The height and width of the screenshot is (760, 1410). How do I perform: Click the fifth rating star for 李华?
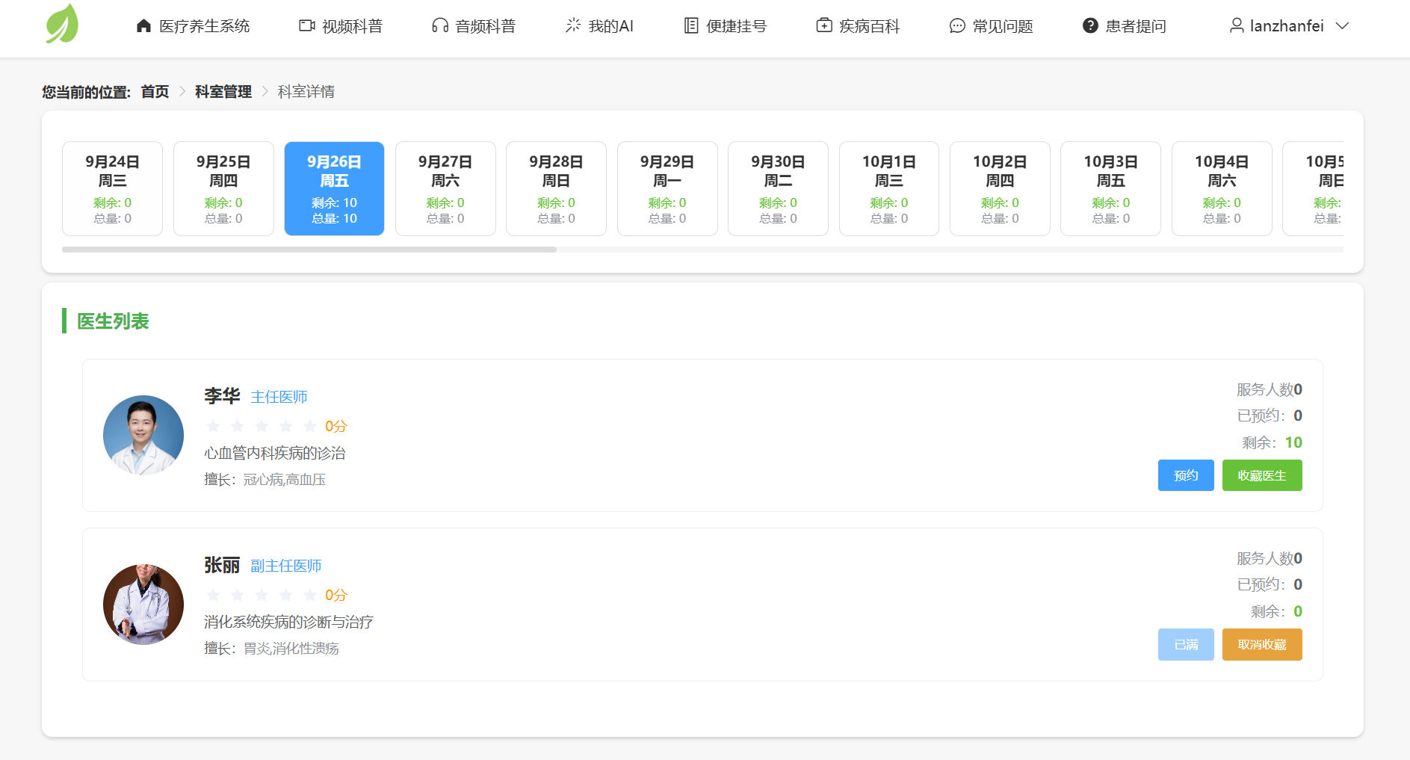(x=310, y=426)
